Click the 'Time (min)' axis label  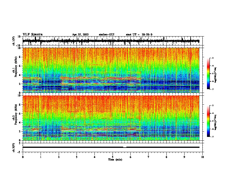(x=115, y=160)
